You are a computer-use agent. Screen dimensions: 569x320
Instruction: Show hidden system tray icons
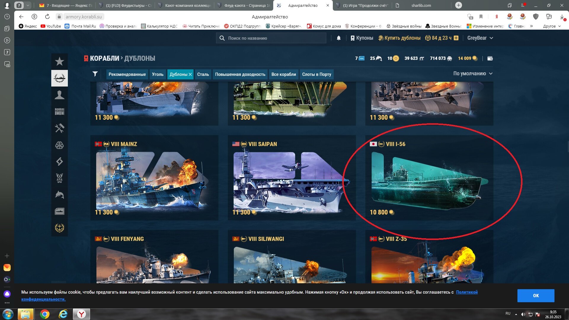(x=516, y=314)
